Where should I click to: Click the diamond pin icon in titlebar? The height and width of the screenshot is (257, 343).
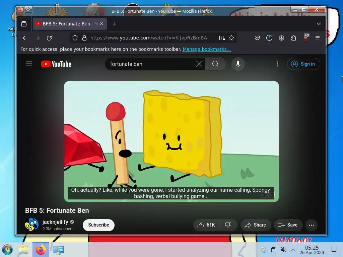click(x=28, y=10)
